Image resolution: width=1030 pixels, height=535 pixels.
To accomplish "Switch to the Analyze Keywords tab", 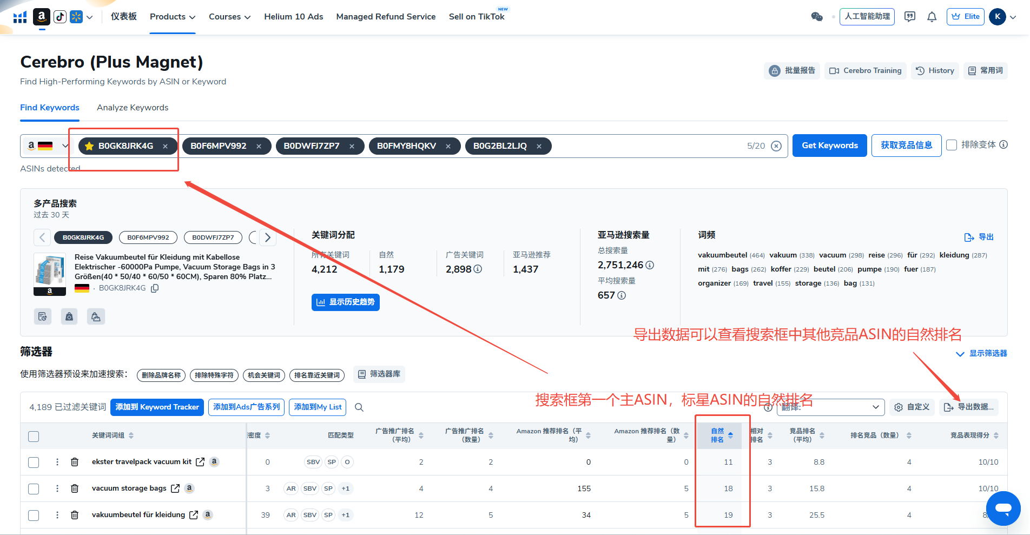I will click(x=133, y=108).
